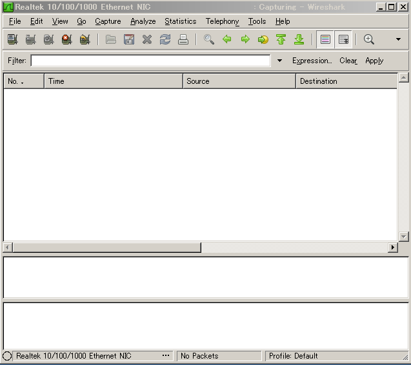The height and width of the screenshot is (365, 411).
Task: Click the packet list scroll up arrow
Action: coord(404,77)
